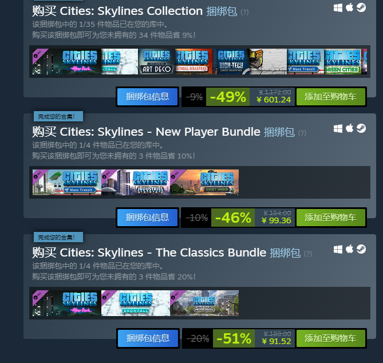Open bundle info for New Player Bundle
383x363 pixels.
pos(147,218)
